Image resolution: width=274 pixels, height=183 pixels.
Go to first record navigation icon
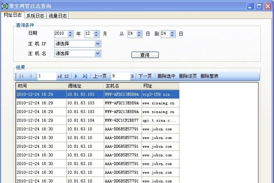21,76
